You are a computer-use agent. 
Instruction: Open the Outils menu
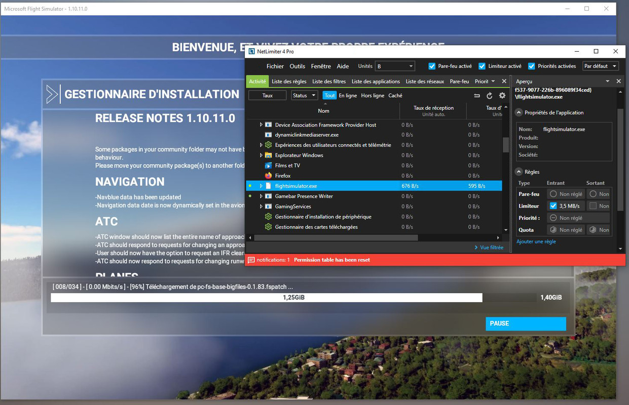coord(298,66)
